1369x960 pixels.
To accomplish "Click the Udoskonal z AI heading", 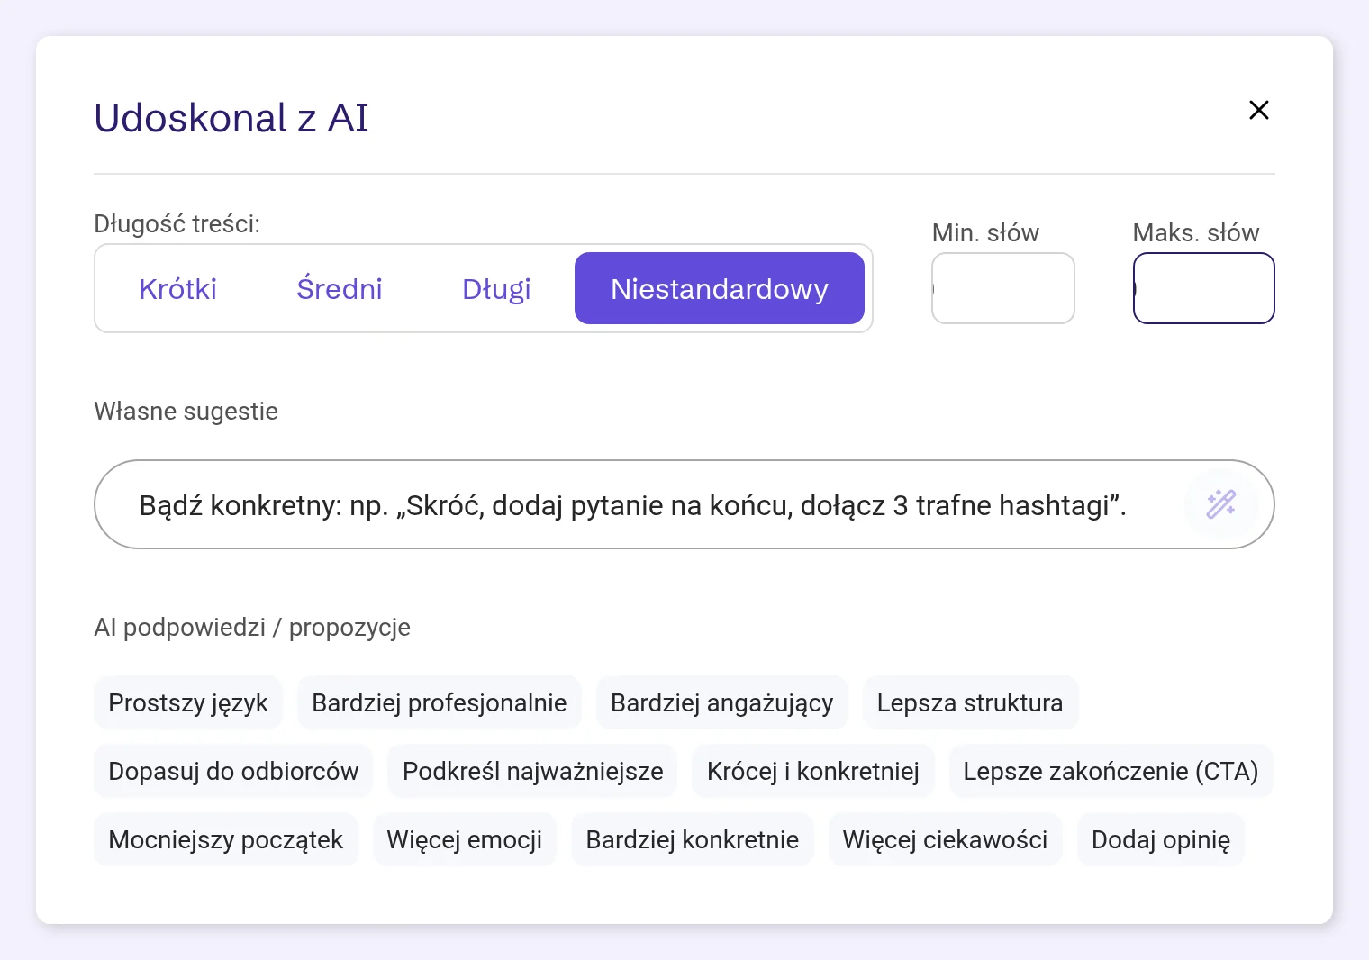I will pos(231,118).
